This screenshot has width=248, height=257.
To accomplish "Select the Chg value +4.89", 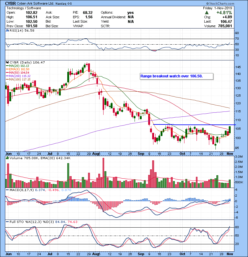I will [x=227, y=17].
